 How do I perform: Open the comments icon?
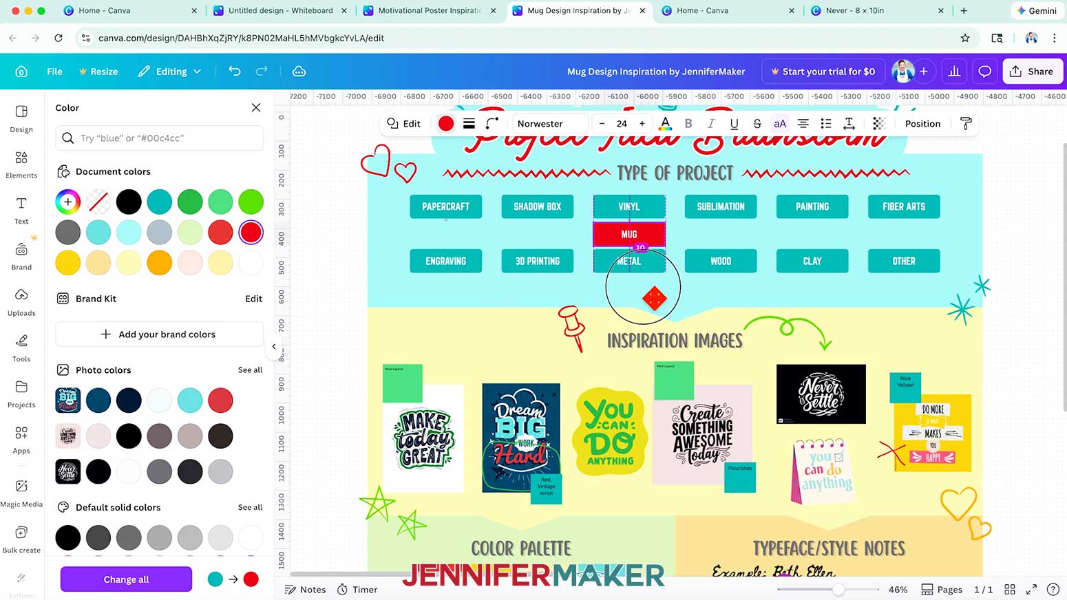click(x=985, y=72)
